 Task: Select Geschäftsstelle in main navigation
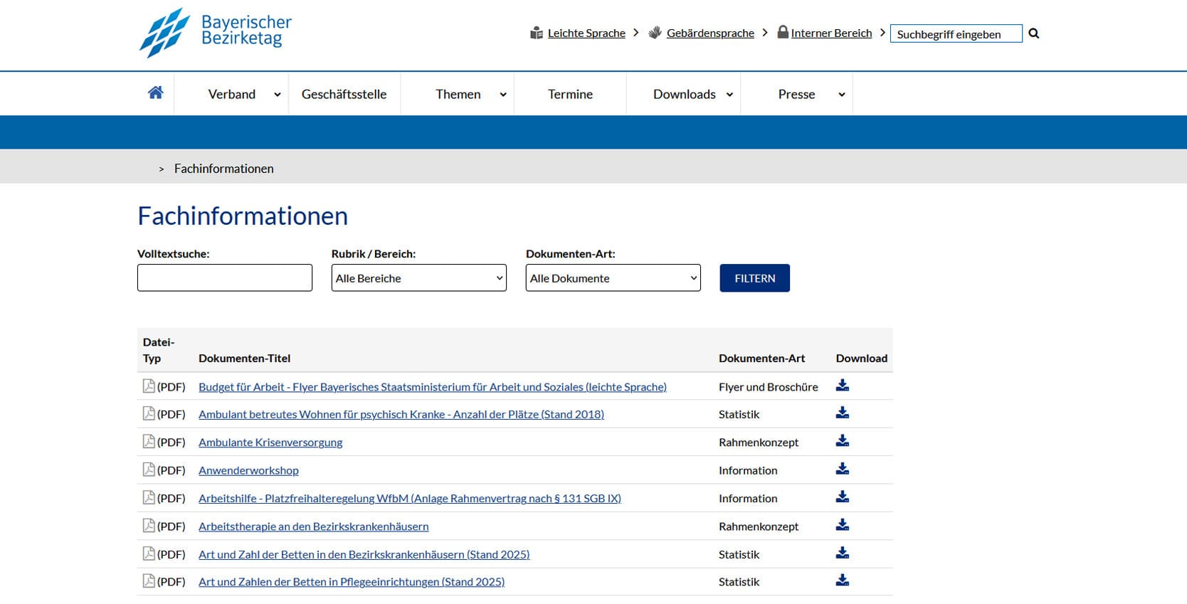pyautogui.click(x=344, y=94)
